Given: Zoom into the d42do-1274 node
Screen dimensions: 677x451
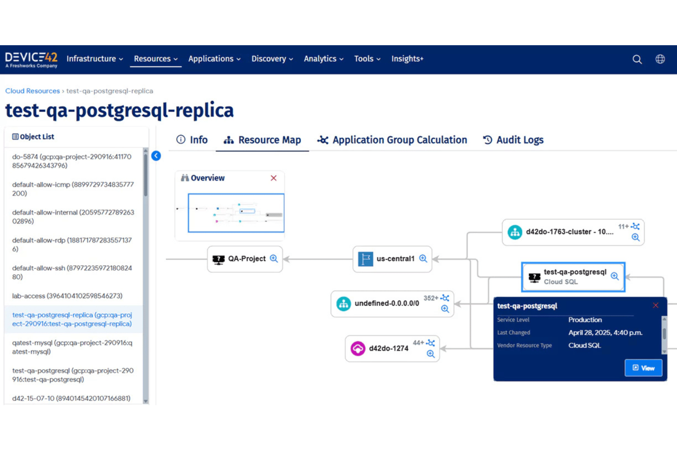Looking at the screenshot, I should point(430,354).
